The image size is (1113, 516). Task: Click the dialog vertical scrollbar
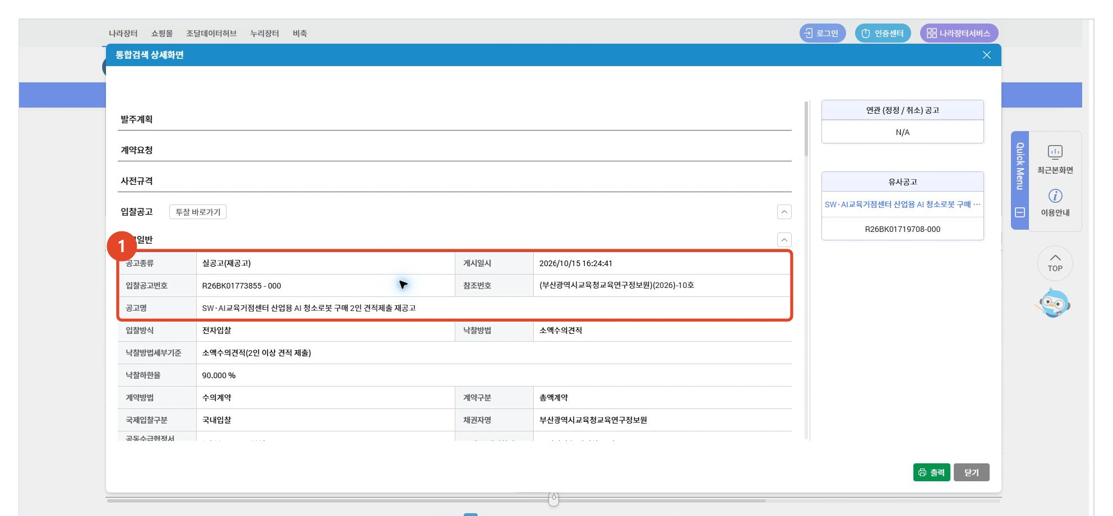pyautogui.click(x=806, y=129)
